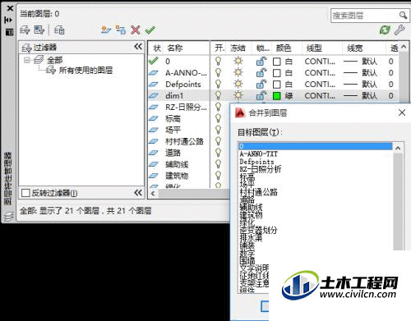Toggle lightbulb for layer 村村通公路
The image size is (411, 321).
(x=218, y=141)
